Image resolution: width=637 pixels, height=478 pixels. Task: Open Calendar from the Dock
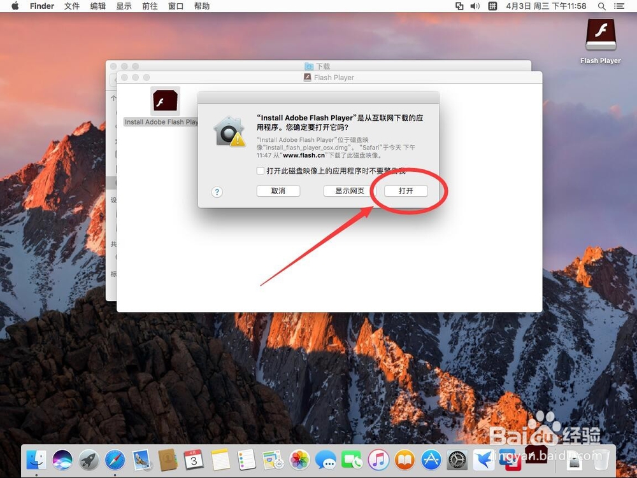click(194, 460)
